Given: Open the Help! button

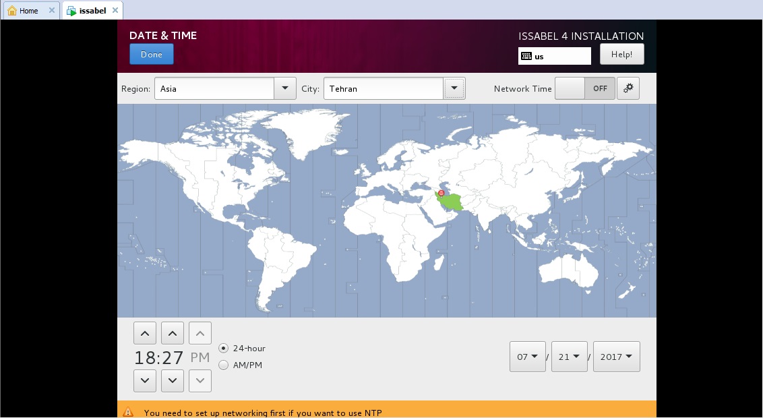Looking at the screenshot, I should pos(621,54).
